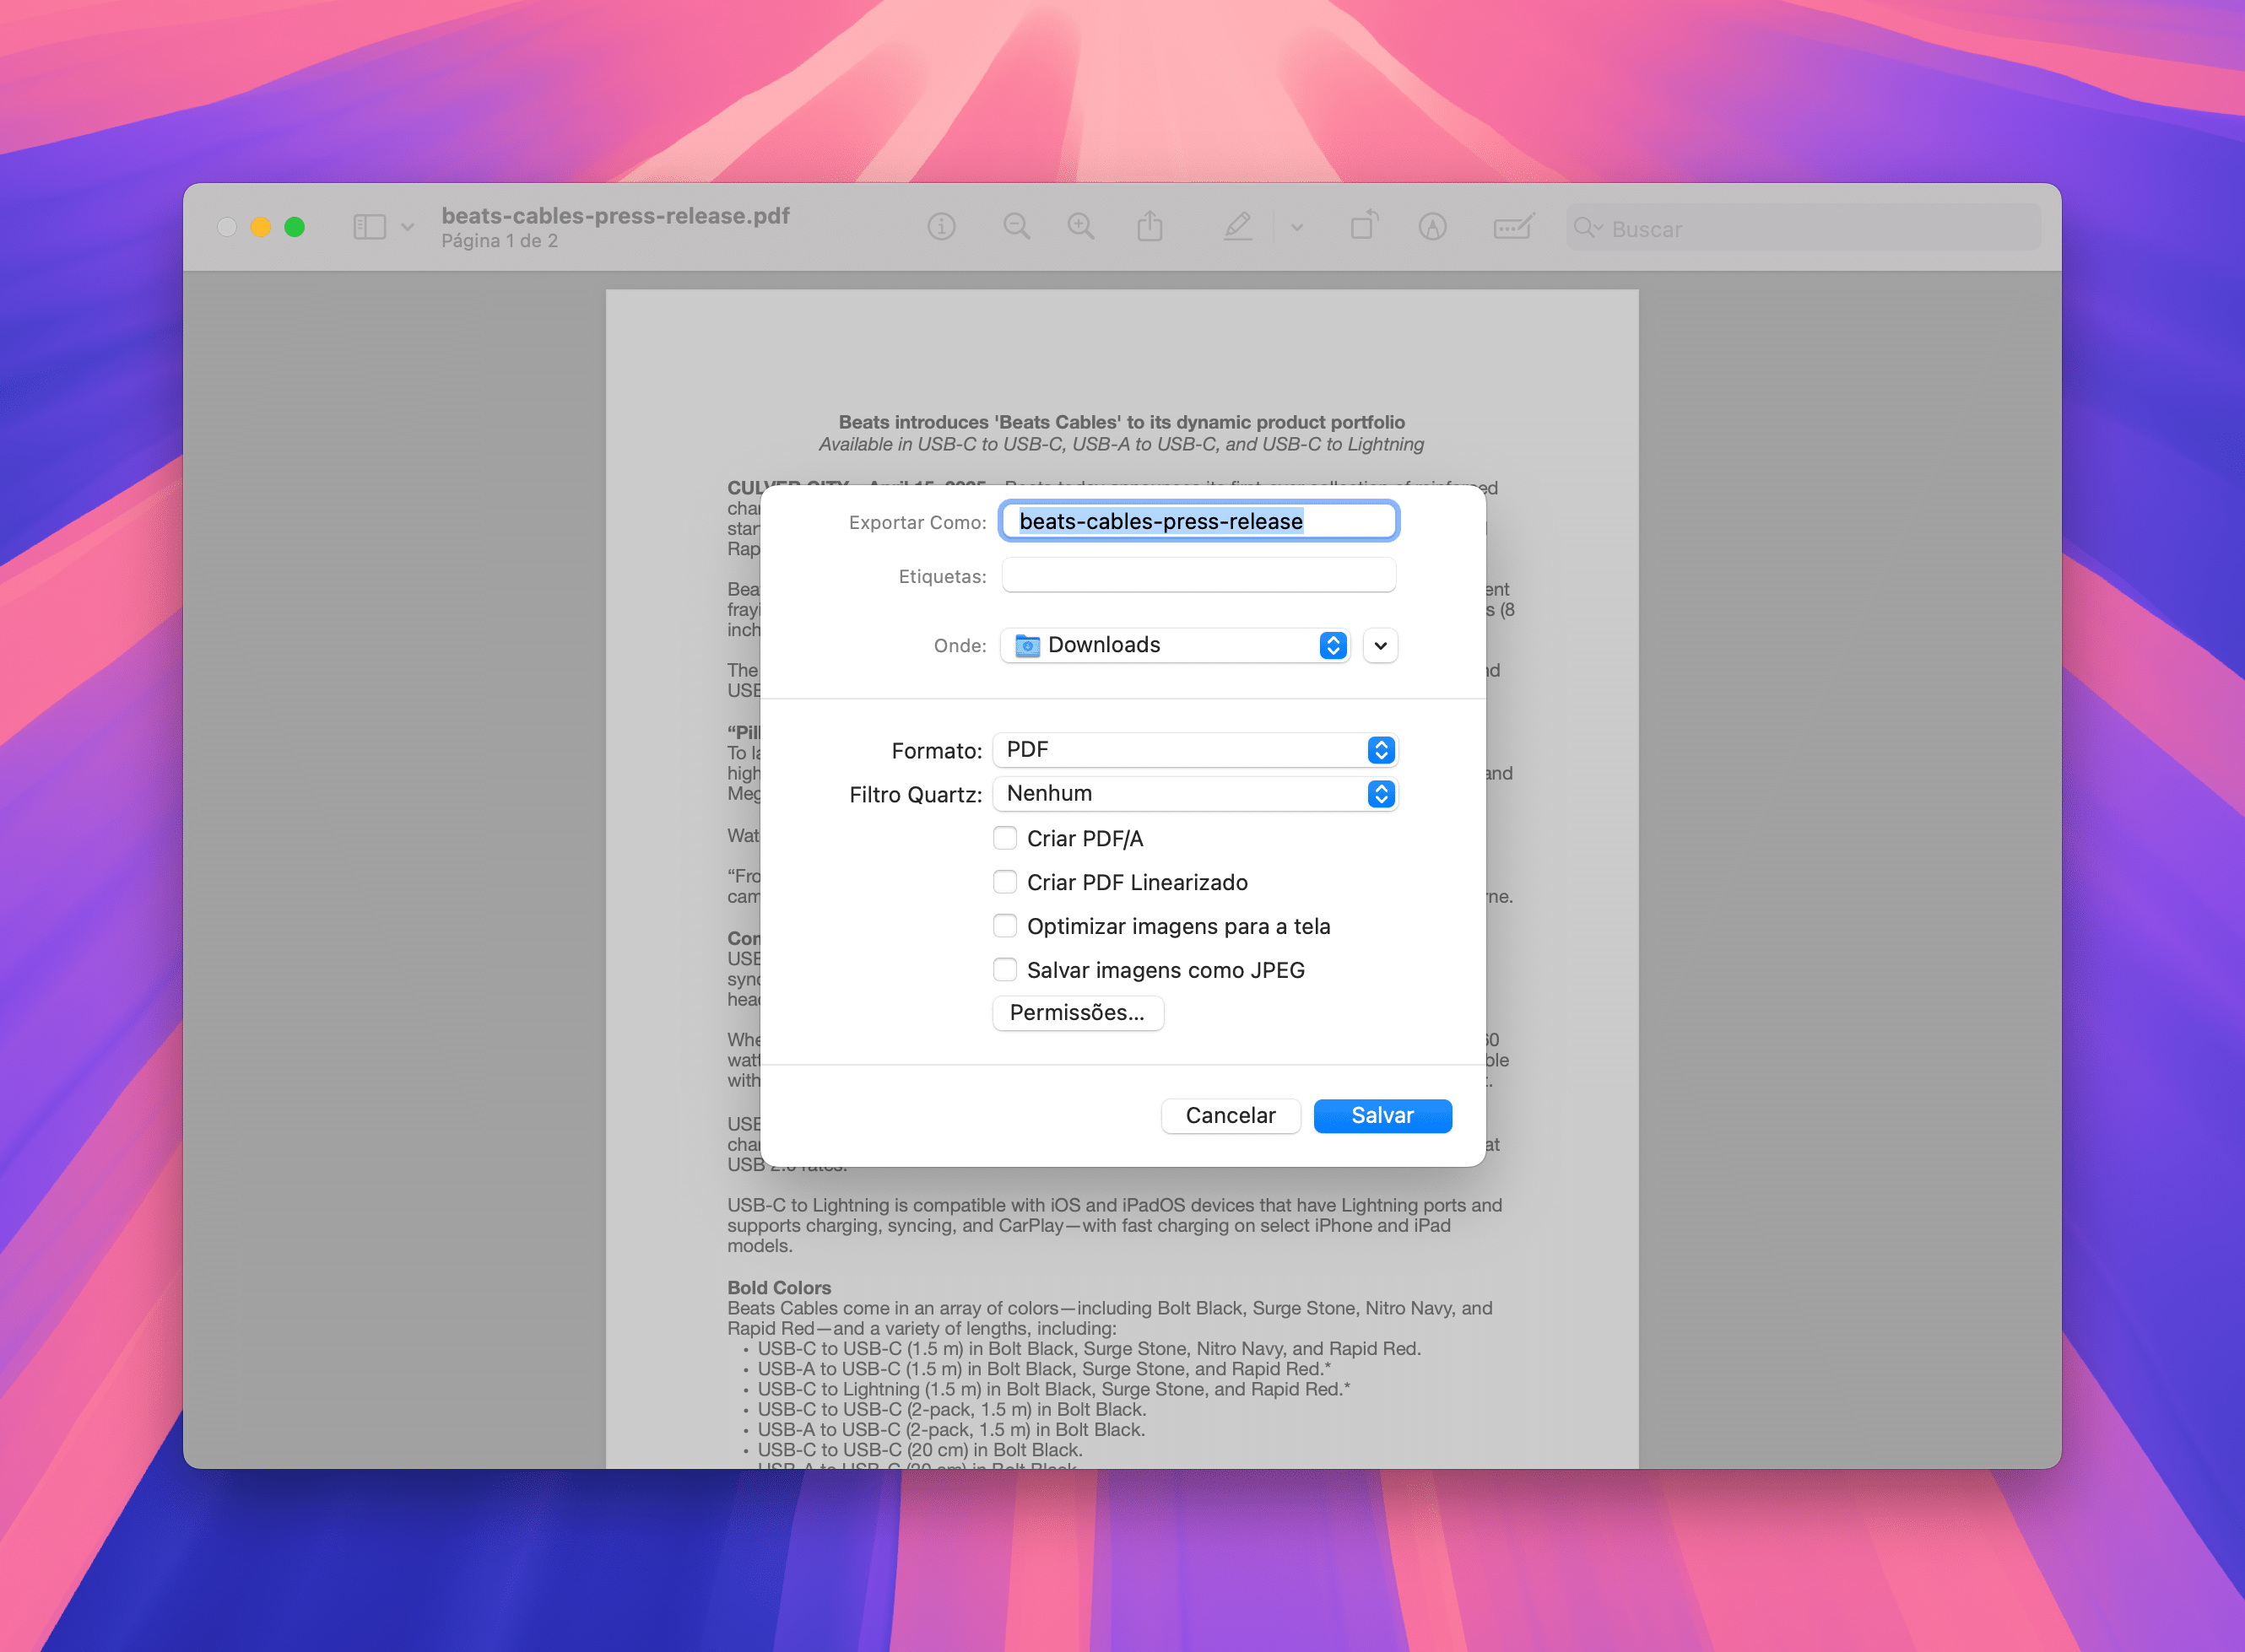
Task: Open the Permissões… button
Action: [1078, 1013]
